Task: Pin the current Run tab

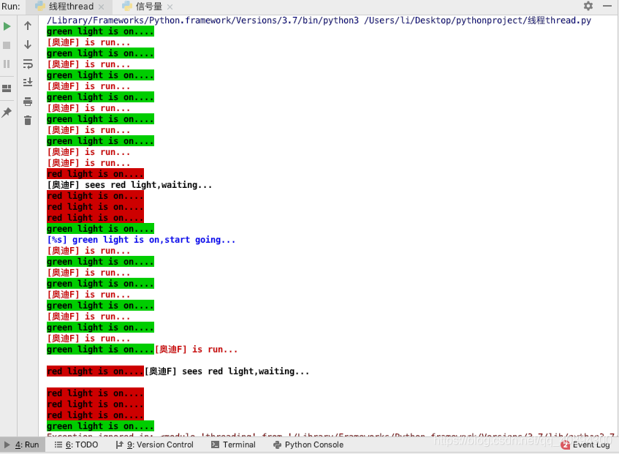Action: pos(7,113)
